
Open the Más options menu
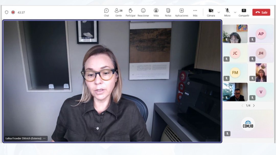tap(195, 12)
